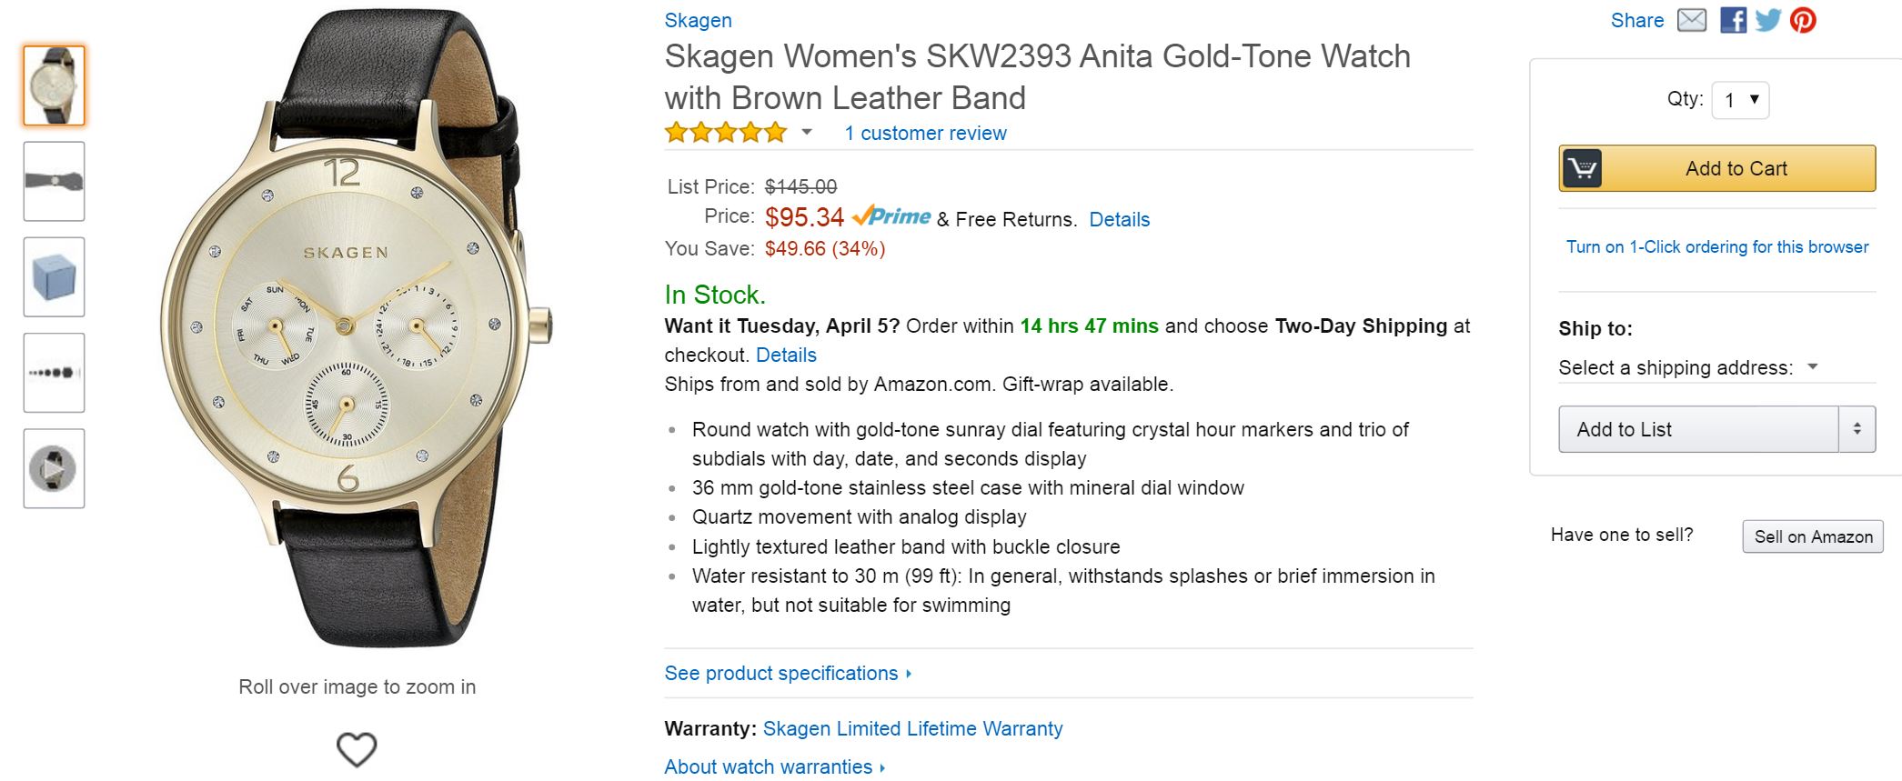The width and height of the screenshot is (1902, 781).
Task: View the watch band side thumbnail
Action: coord(54,181)
